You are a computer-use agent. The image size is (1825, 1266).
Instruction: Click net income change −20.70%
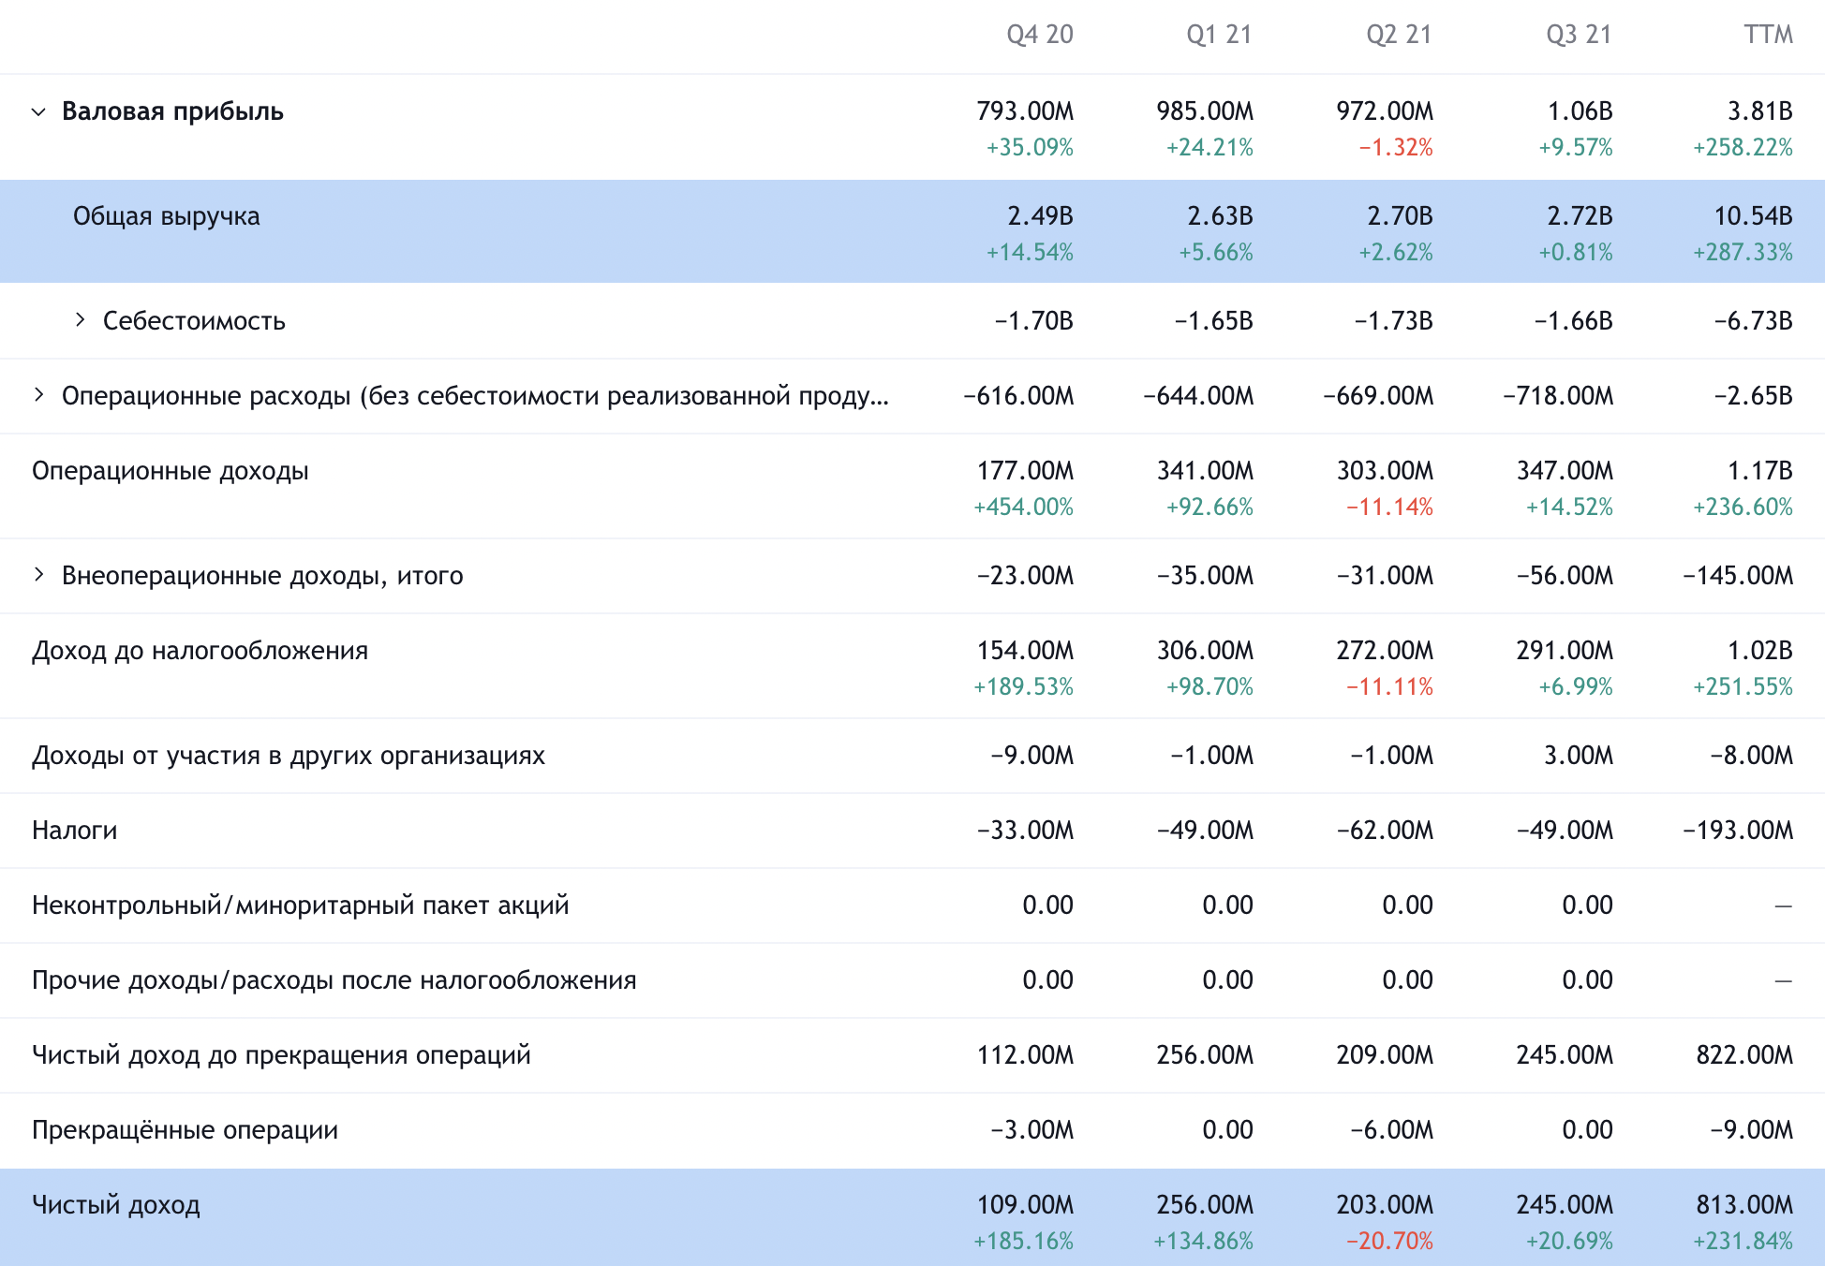(x=1389, y=1242)
